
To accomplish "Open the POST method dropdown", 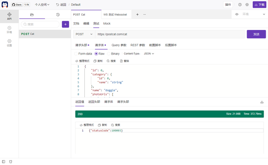I will [x=84, y=34].
